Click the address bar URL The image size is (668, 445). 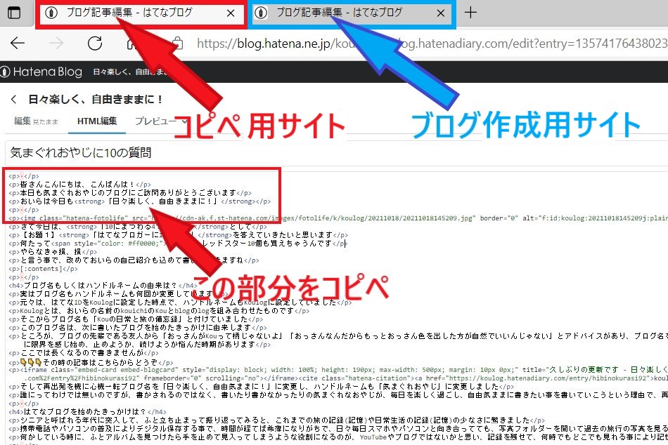432,44
